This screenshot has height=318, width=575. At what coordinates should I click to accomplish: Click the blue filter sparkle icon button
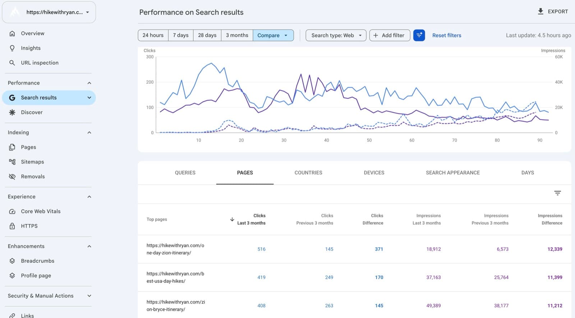pyautogui.click(x=419, y=35)
